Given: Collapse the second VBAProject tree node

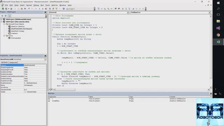Looking at the screenshot, I should coord(1,22).
